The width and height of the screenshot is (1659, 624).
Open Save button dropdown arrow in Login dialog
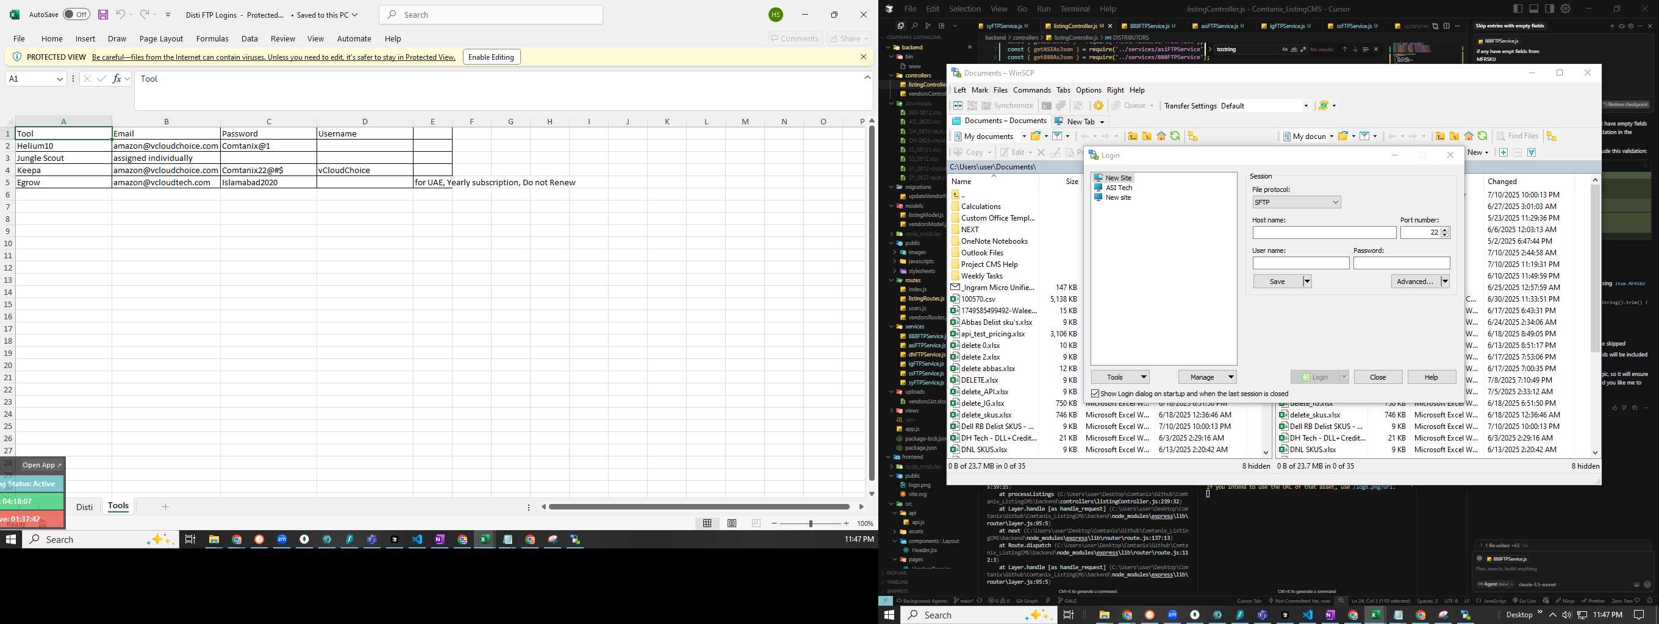(1306, 281)
